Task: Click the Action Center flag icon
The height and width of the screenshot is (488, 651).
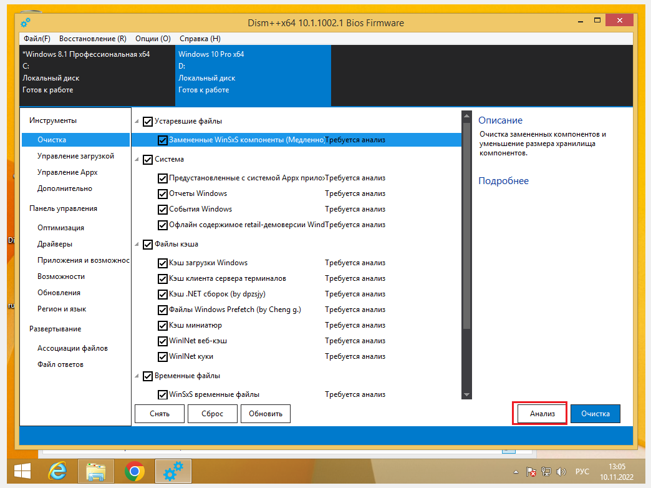Action: point(531,472)
